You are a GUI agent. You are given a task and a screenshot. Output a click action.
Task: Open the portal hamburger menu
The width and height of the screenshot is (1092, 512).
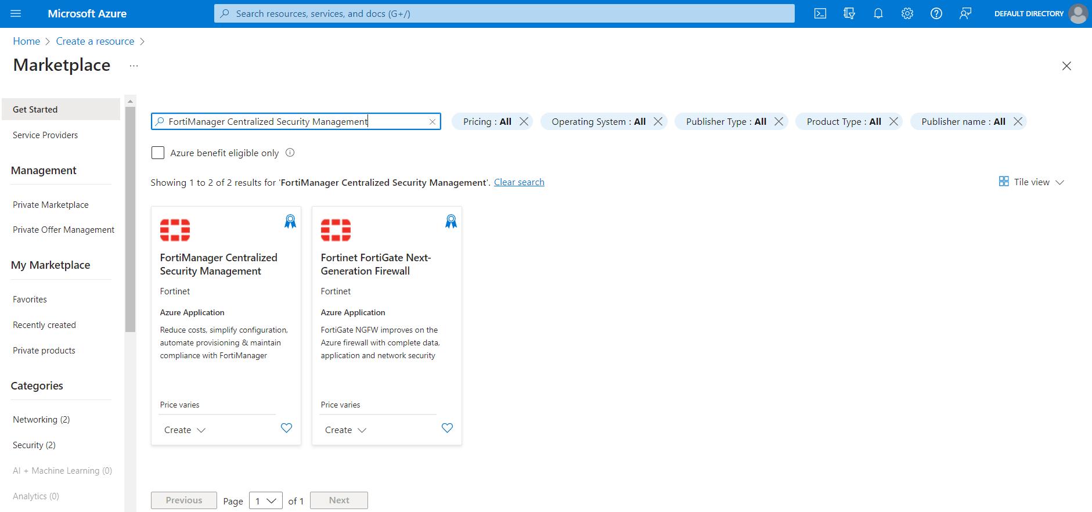[x=16, y=13]
